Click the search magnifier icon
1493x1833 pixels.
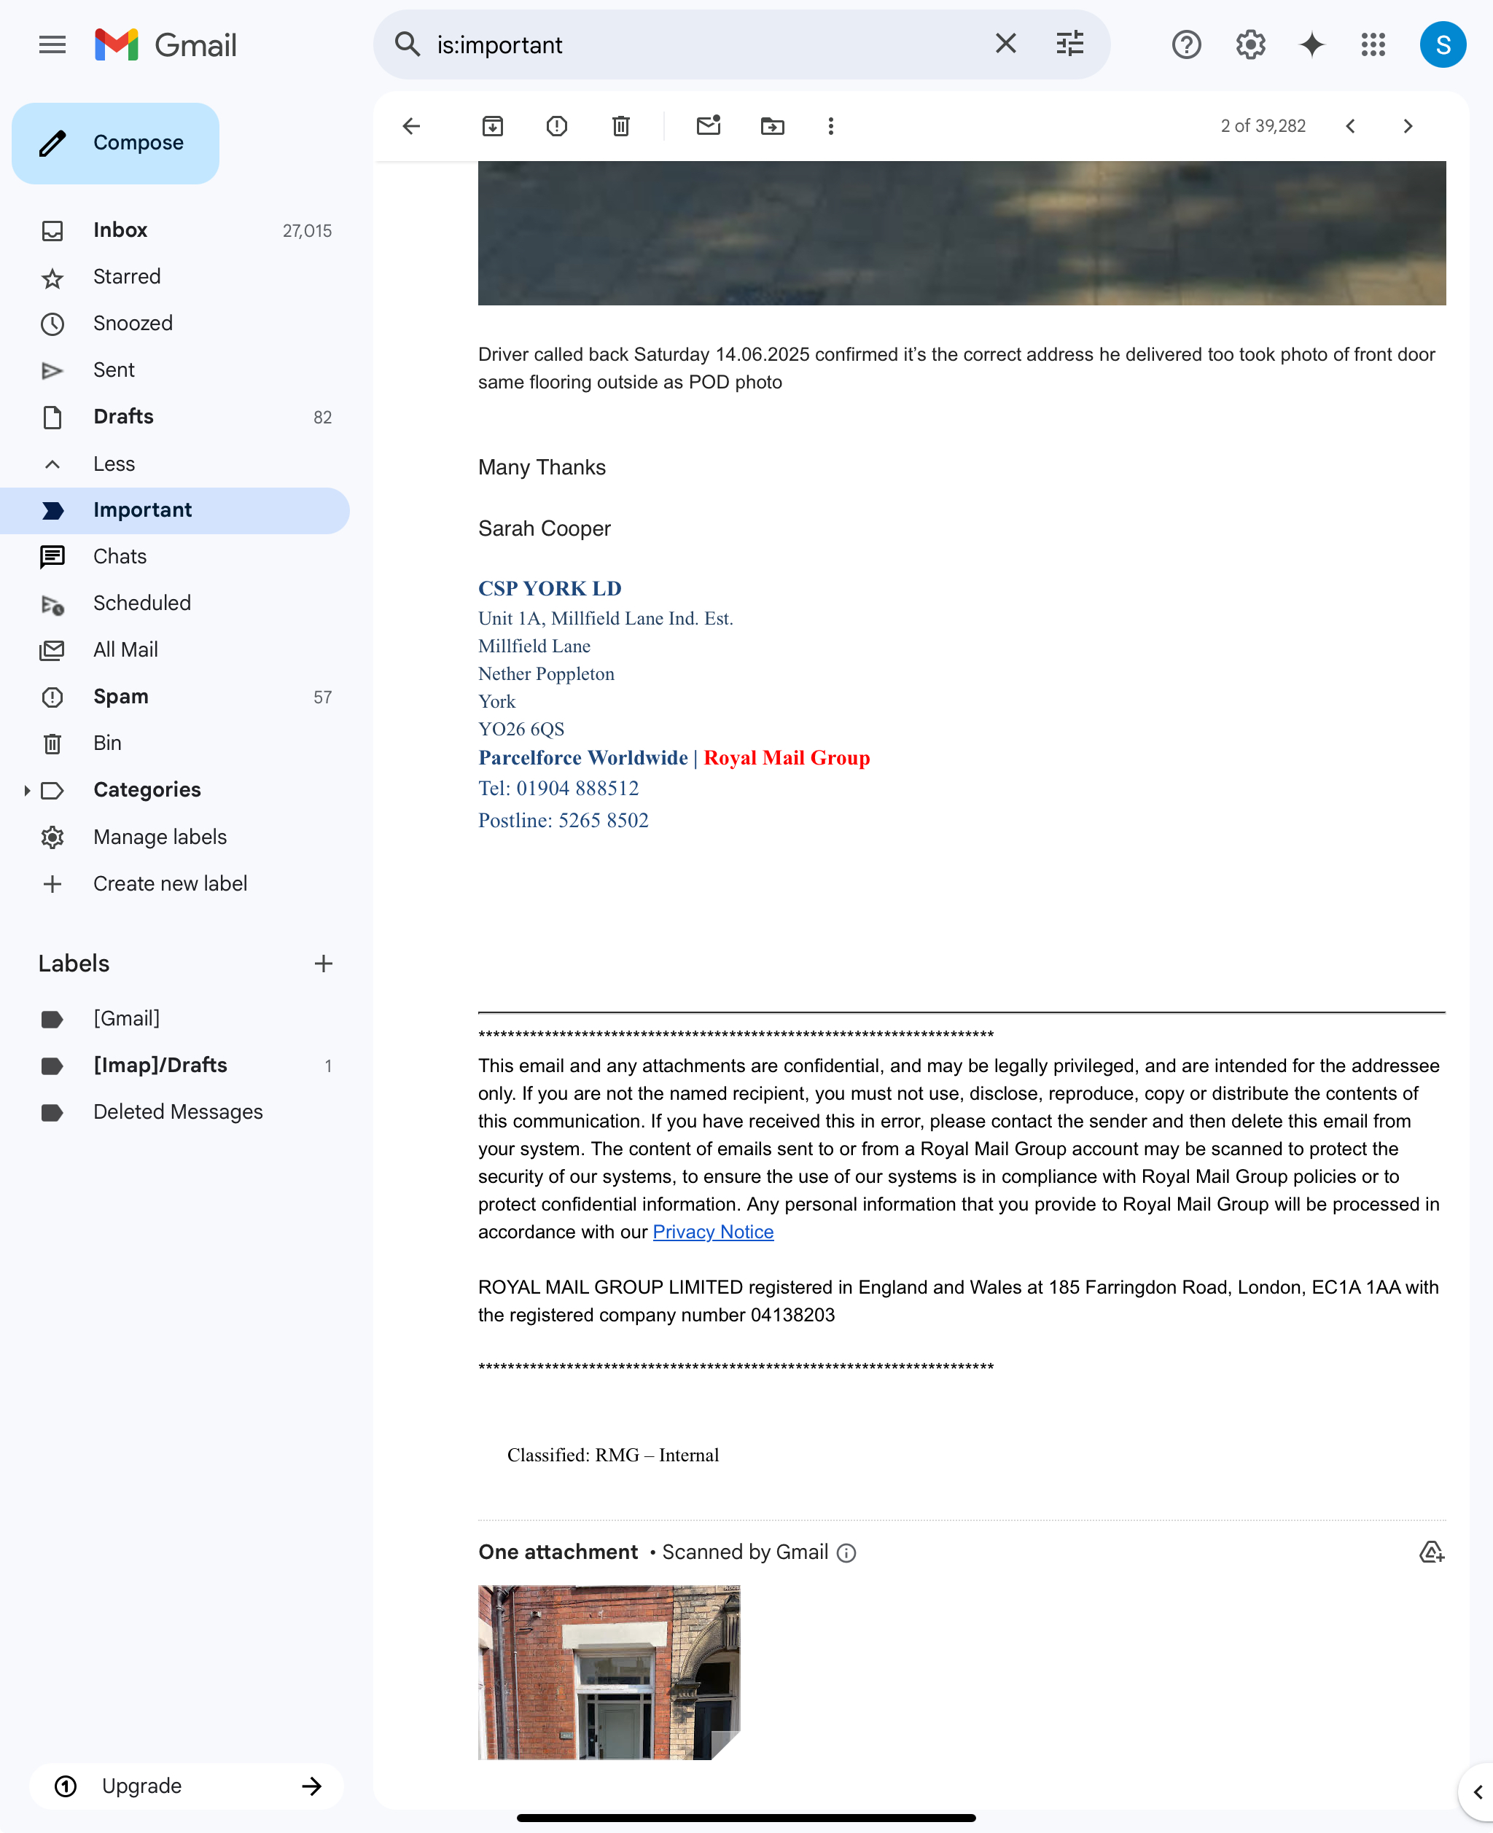(408, 44)
